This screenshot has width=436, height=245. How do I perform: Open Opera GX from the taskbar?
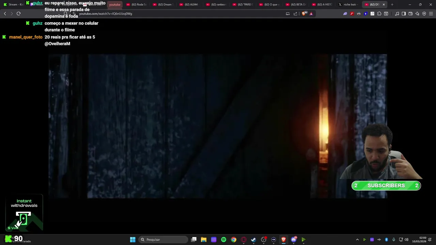[244, 240]
